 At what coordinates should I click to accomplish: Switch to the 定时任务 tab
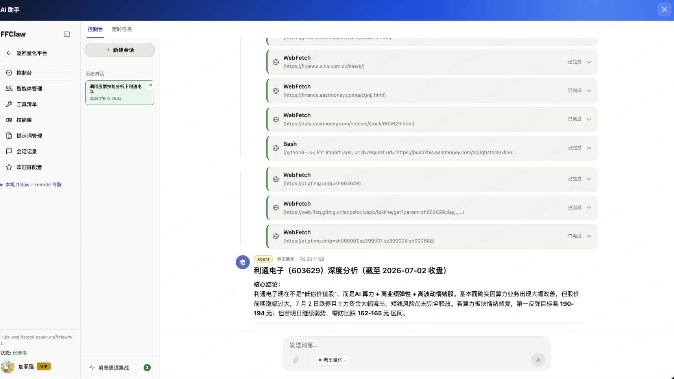(122, 29)
